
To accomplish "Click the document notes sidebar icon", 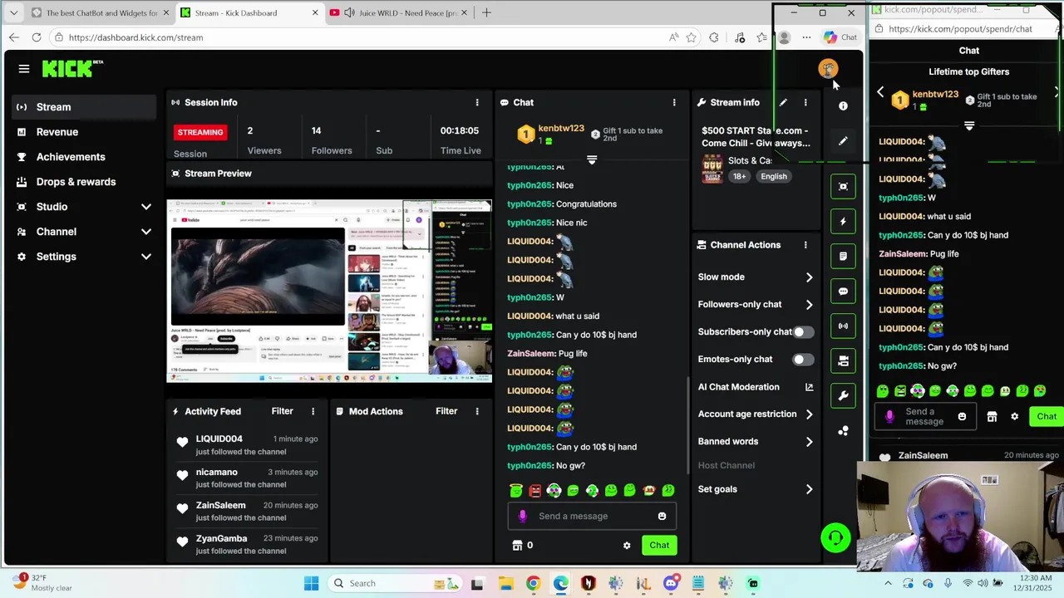I will point(843,256).
